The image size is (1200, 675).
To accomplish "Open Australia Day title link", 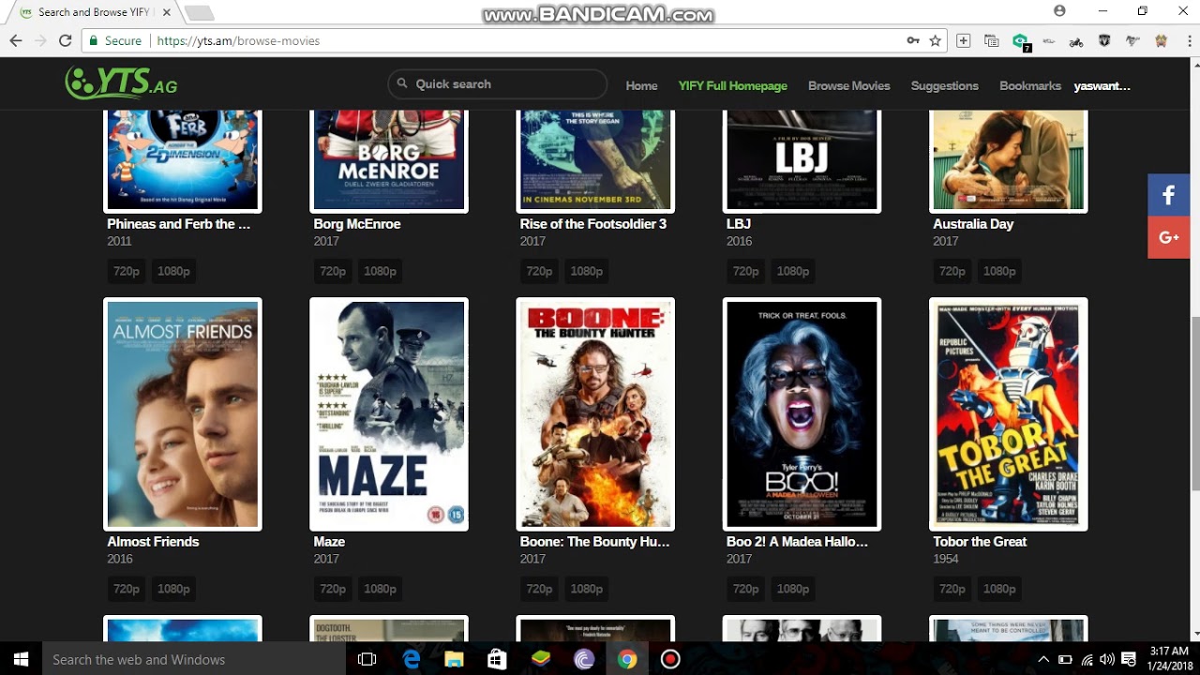I will (973, 224).
